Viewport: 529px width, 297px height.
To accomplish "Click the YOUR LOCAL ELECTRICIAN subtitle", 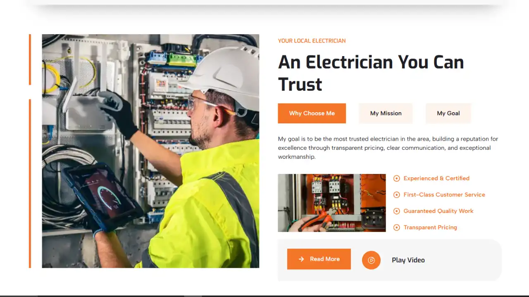I will [312, 41].
